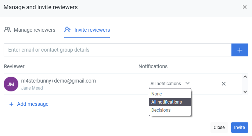Click the notifications dropdown chevron

pos(187,83)
